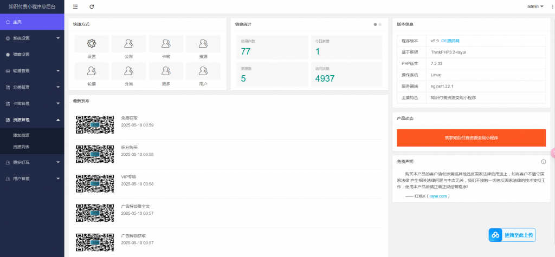Click the 拖拽至此上传 cloud upload button
This screenshot has height=257, width=555.
[512, 235]
